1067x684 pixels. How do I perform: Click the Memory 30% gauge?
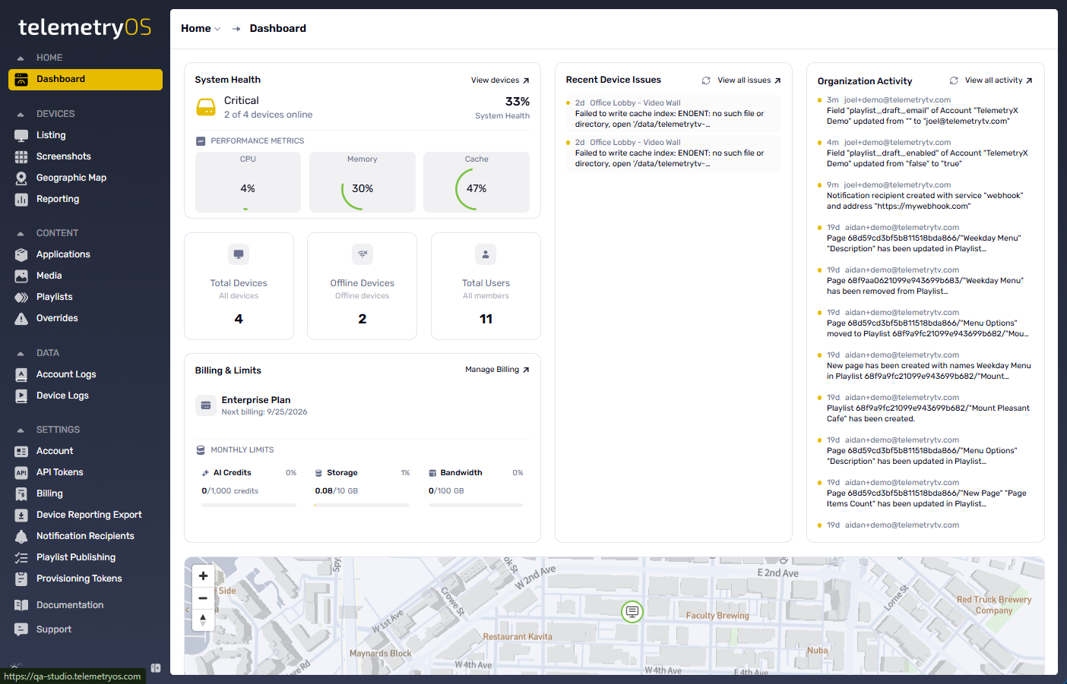[x=363, y=182]
